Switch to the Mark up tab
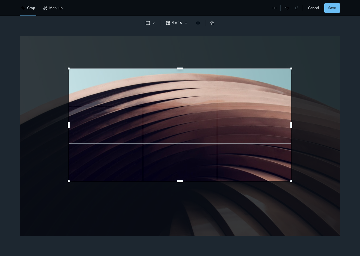Image resolution: width=360 pixels, height=256 pixels. click(53, 8)
